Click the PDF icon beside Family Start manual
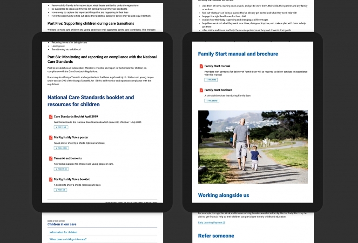Image resolution: width=358 pixels, height=243 pixels. coord(202,66)
